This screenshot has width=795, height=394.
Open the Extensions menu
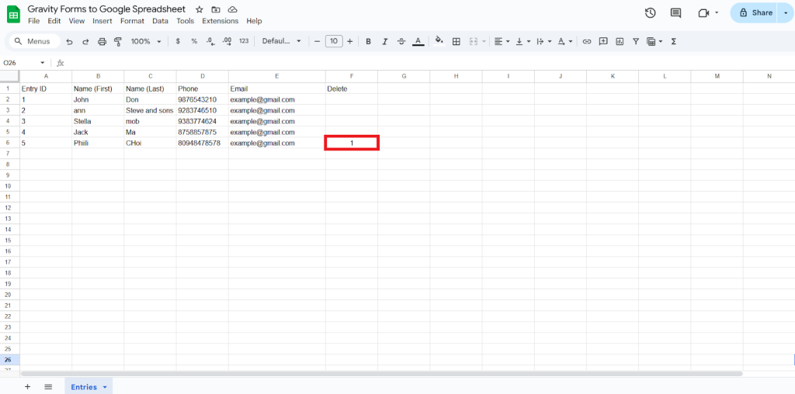220,21
